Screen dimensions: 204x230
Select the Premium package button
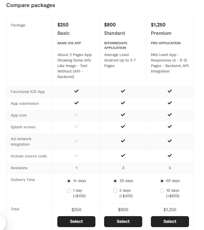click(x=170, y=222)
